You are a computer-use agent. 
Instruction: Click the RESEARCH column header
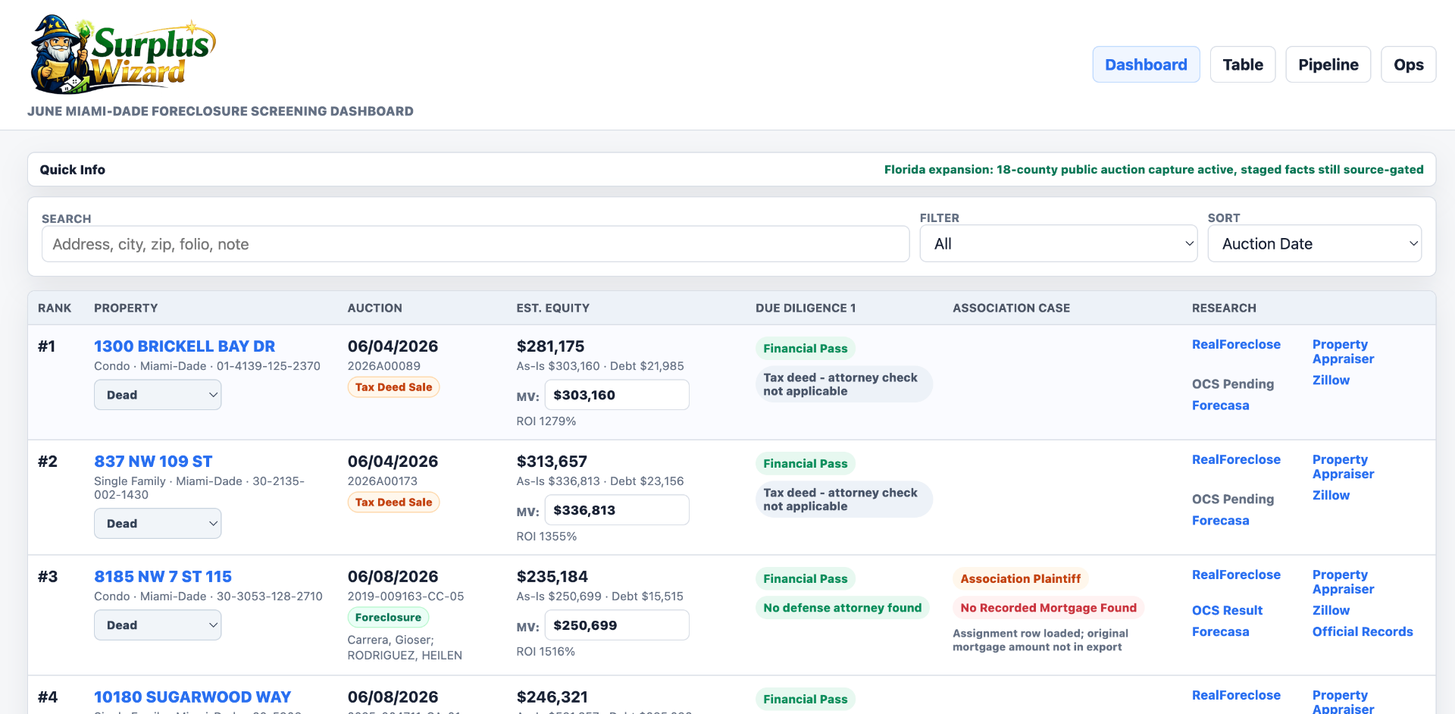pyautogui.click(x=1224, y=308)
